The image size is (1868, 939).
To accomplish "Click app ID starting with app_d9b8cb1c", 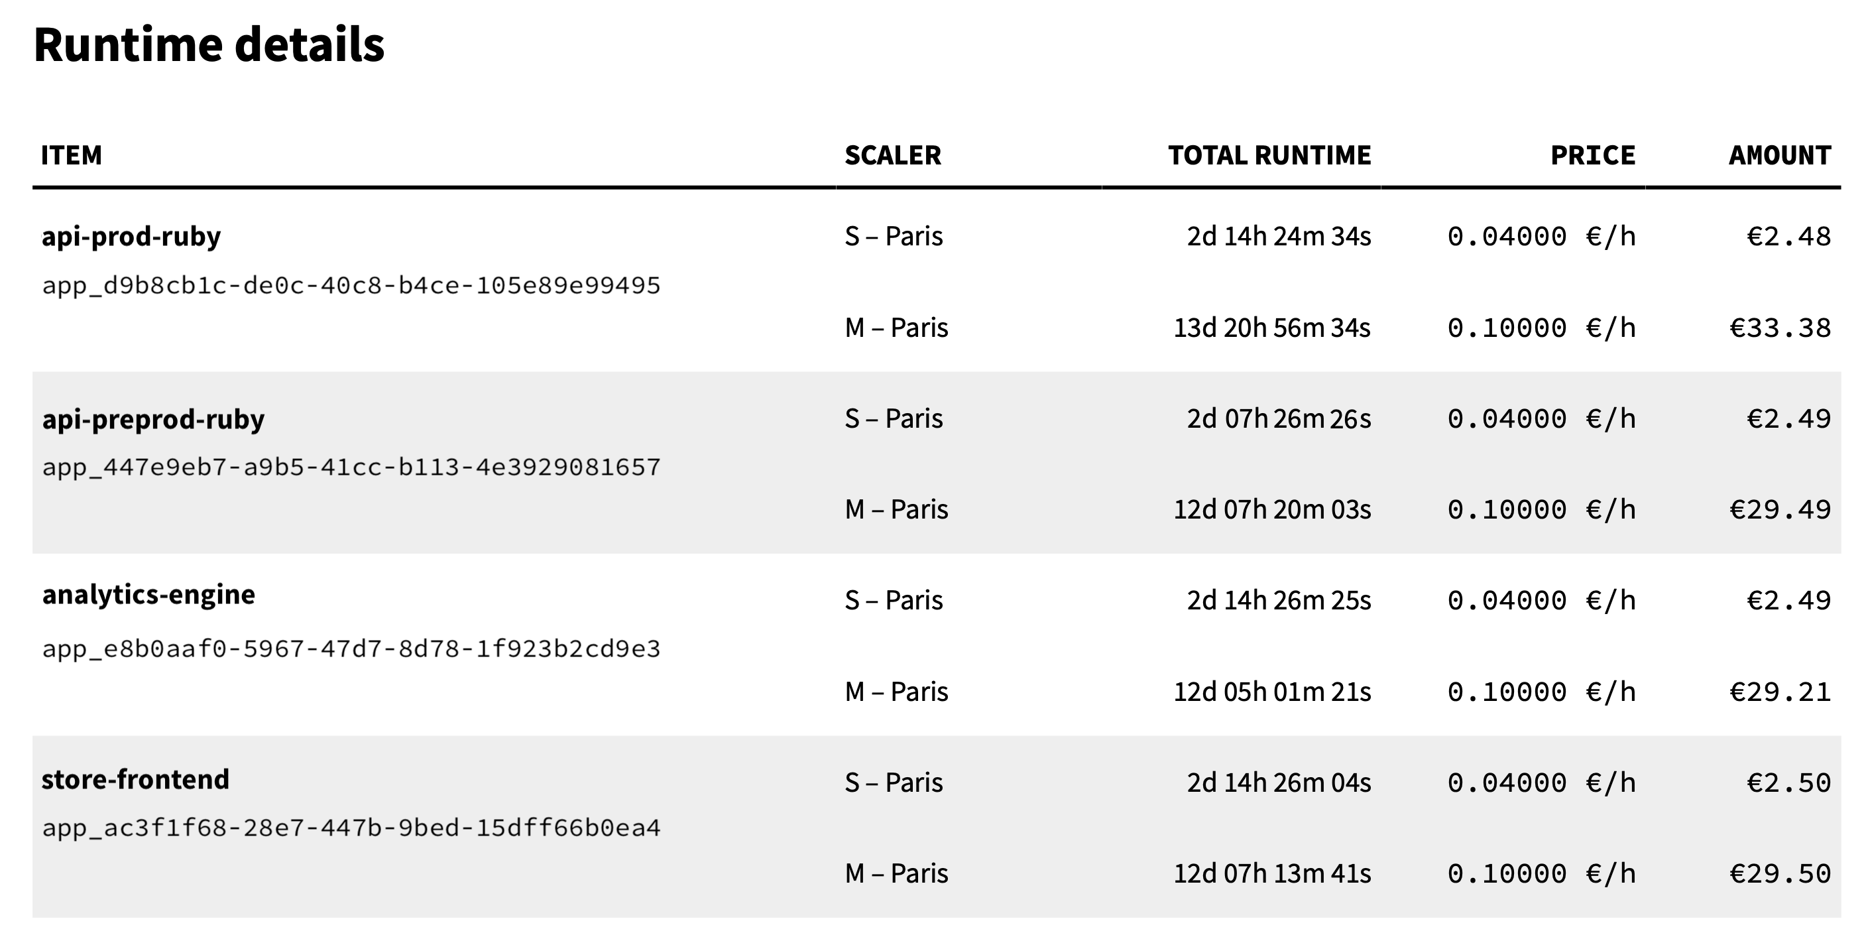I will [x=351, y=286].
